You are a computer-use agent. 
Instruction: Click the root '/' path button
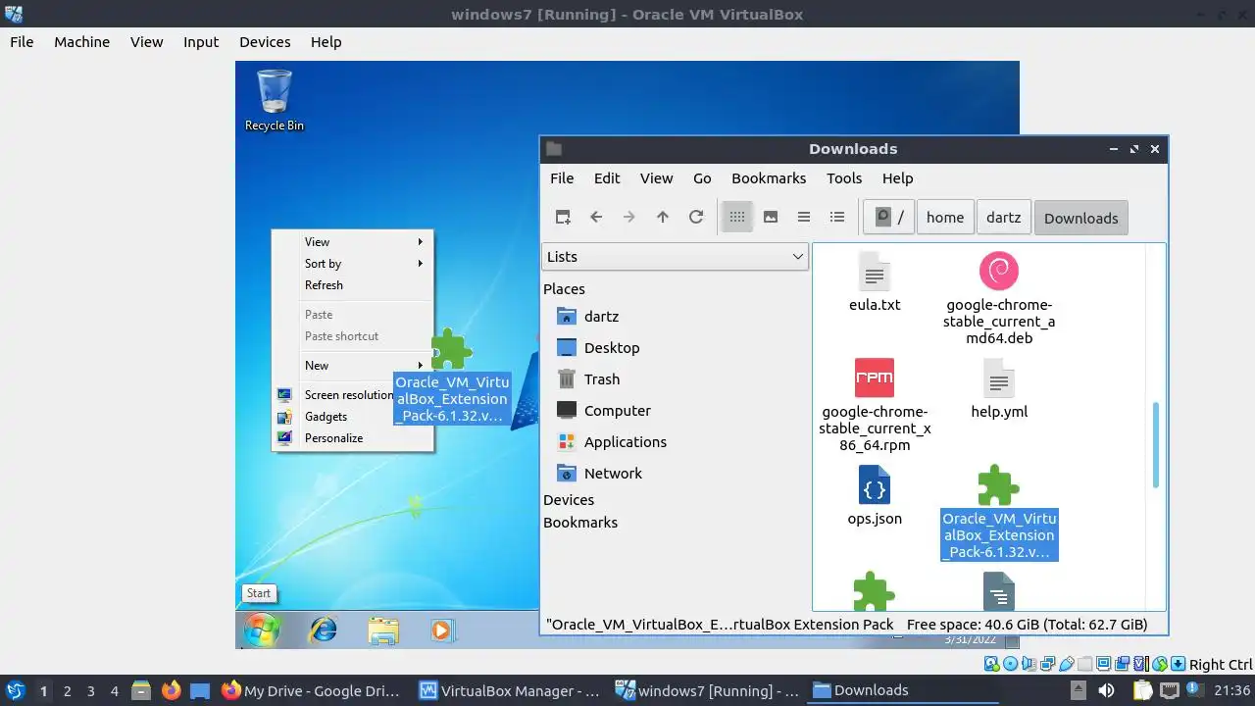[888, 218]
